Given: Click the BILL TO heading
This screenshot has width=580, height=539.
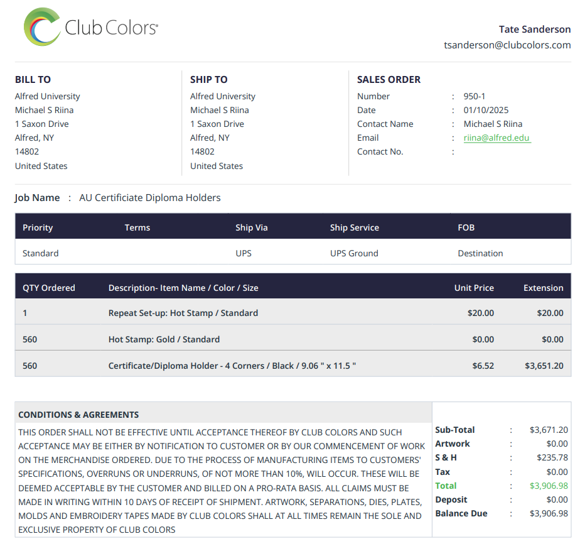Looking at the screenshot, I should pyautogui.click(x=33, y=80).
